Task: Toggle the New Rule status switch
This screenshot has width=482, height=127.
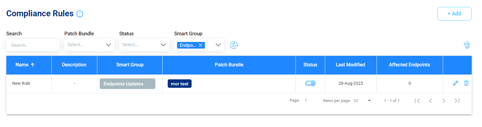Action: [310, 83]
